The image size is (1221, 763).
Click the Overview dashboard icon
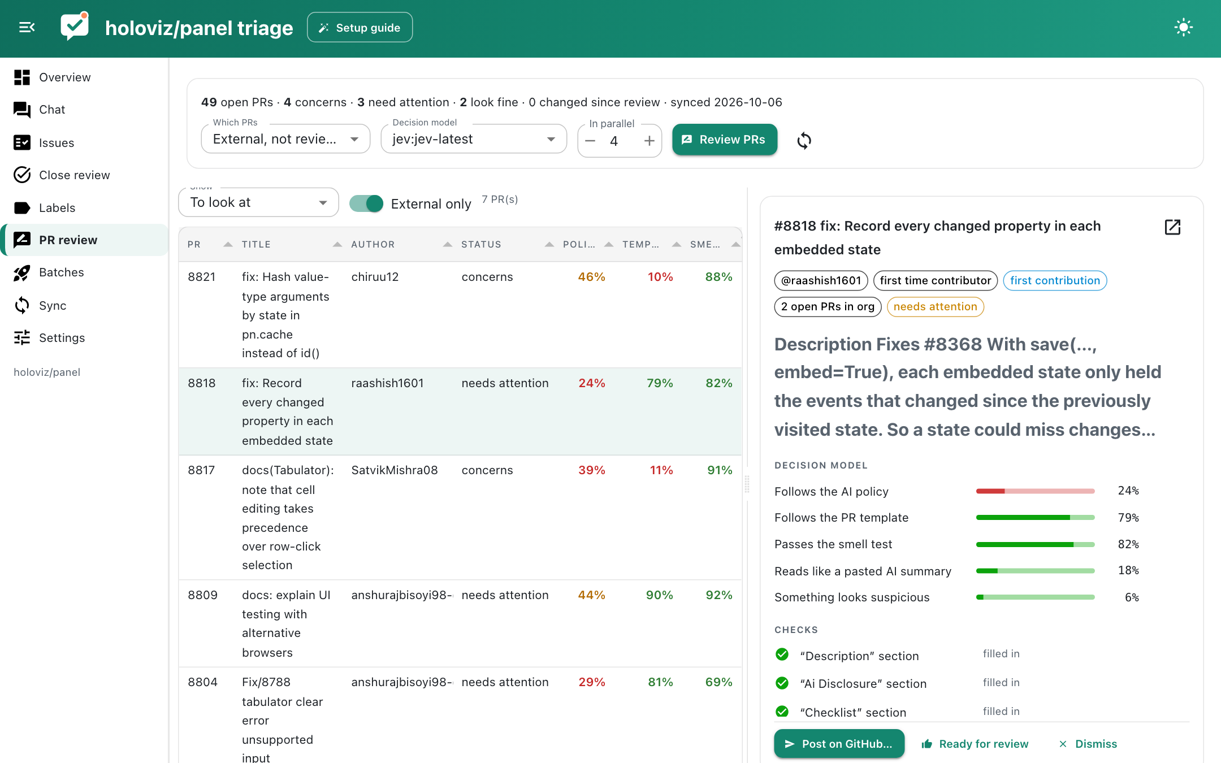22,77
